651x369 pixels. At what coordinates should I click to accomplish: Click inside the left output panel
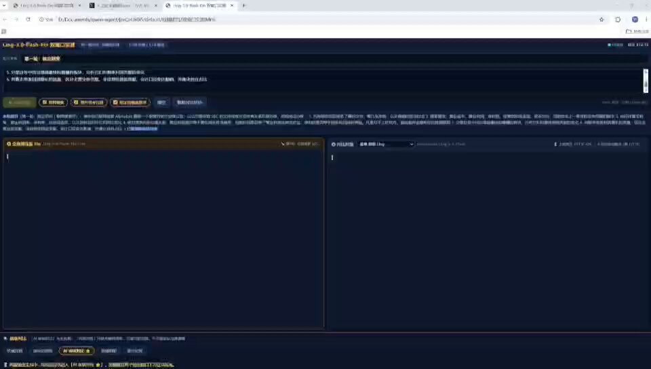[x=163, y=239]
